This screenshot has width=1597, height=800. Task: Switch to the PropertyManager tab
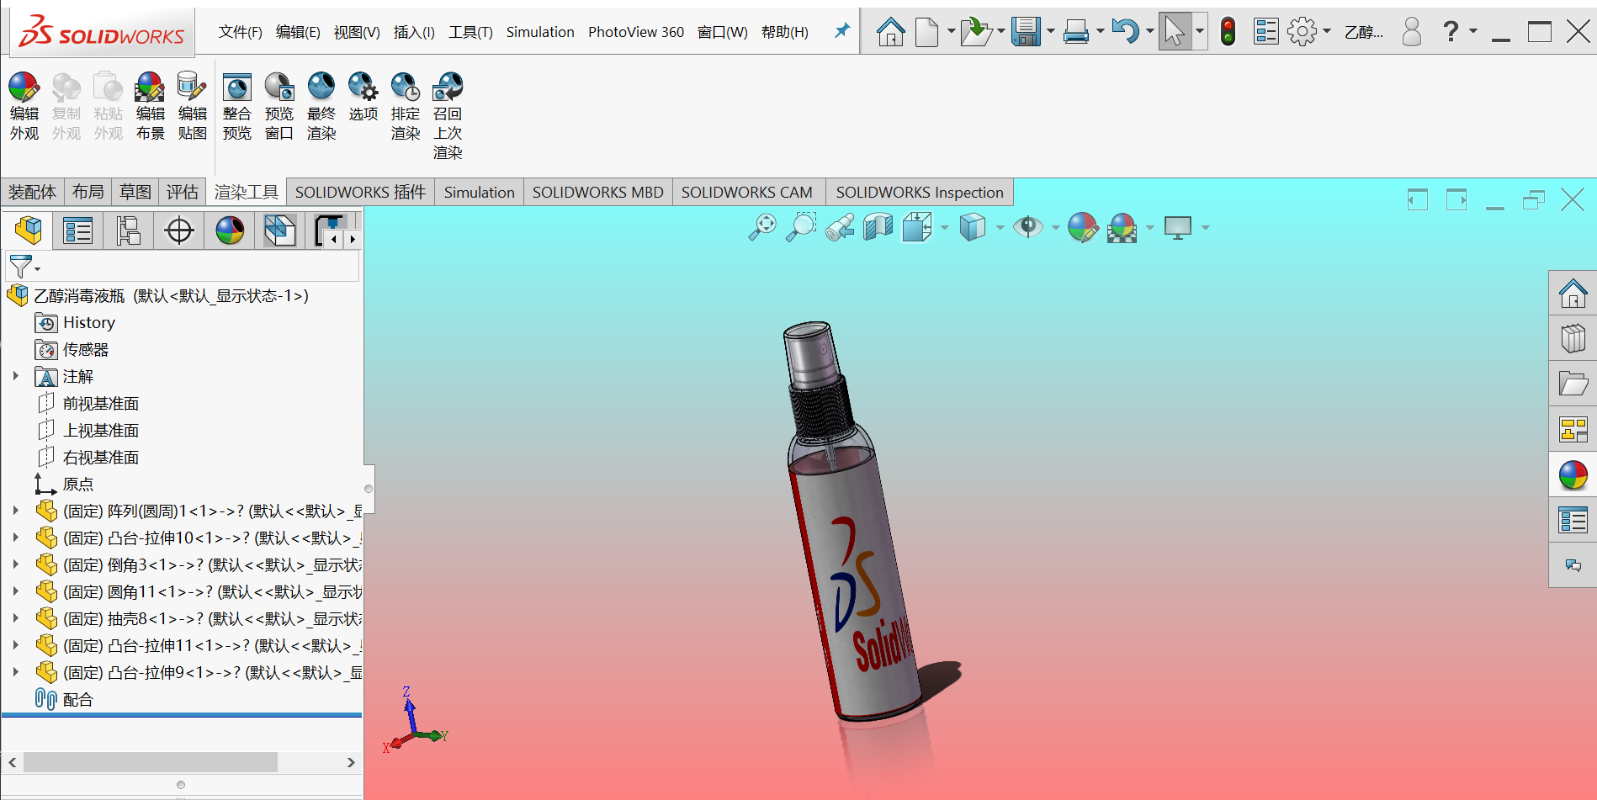coord(78,230)
